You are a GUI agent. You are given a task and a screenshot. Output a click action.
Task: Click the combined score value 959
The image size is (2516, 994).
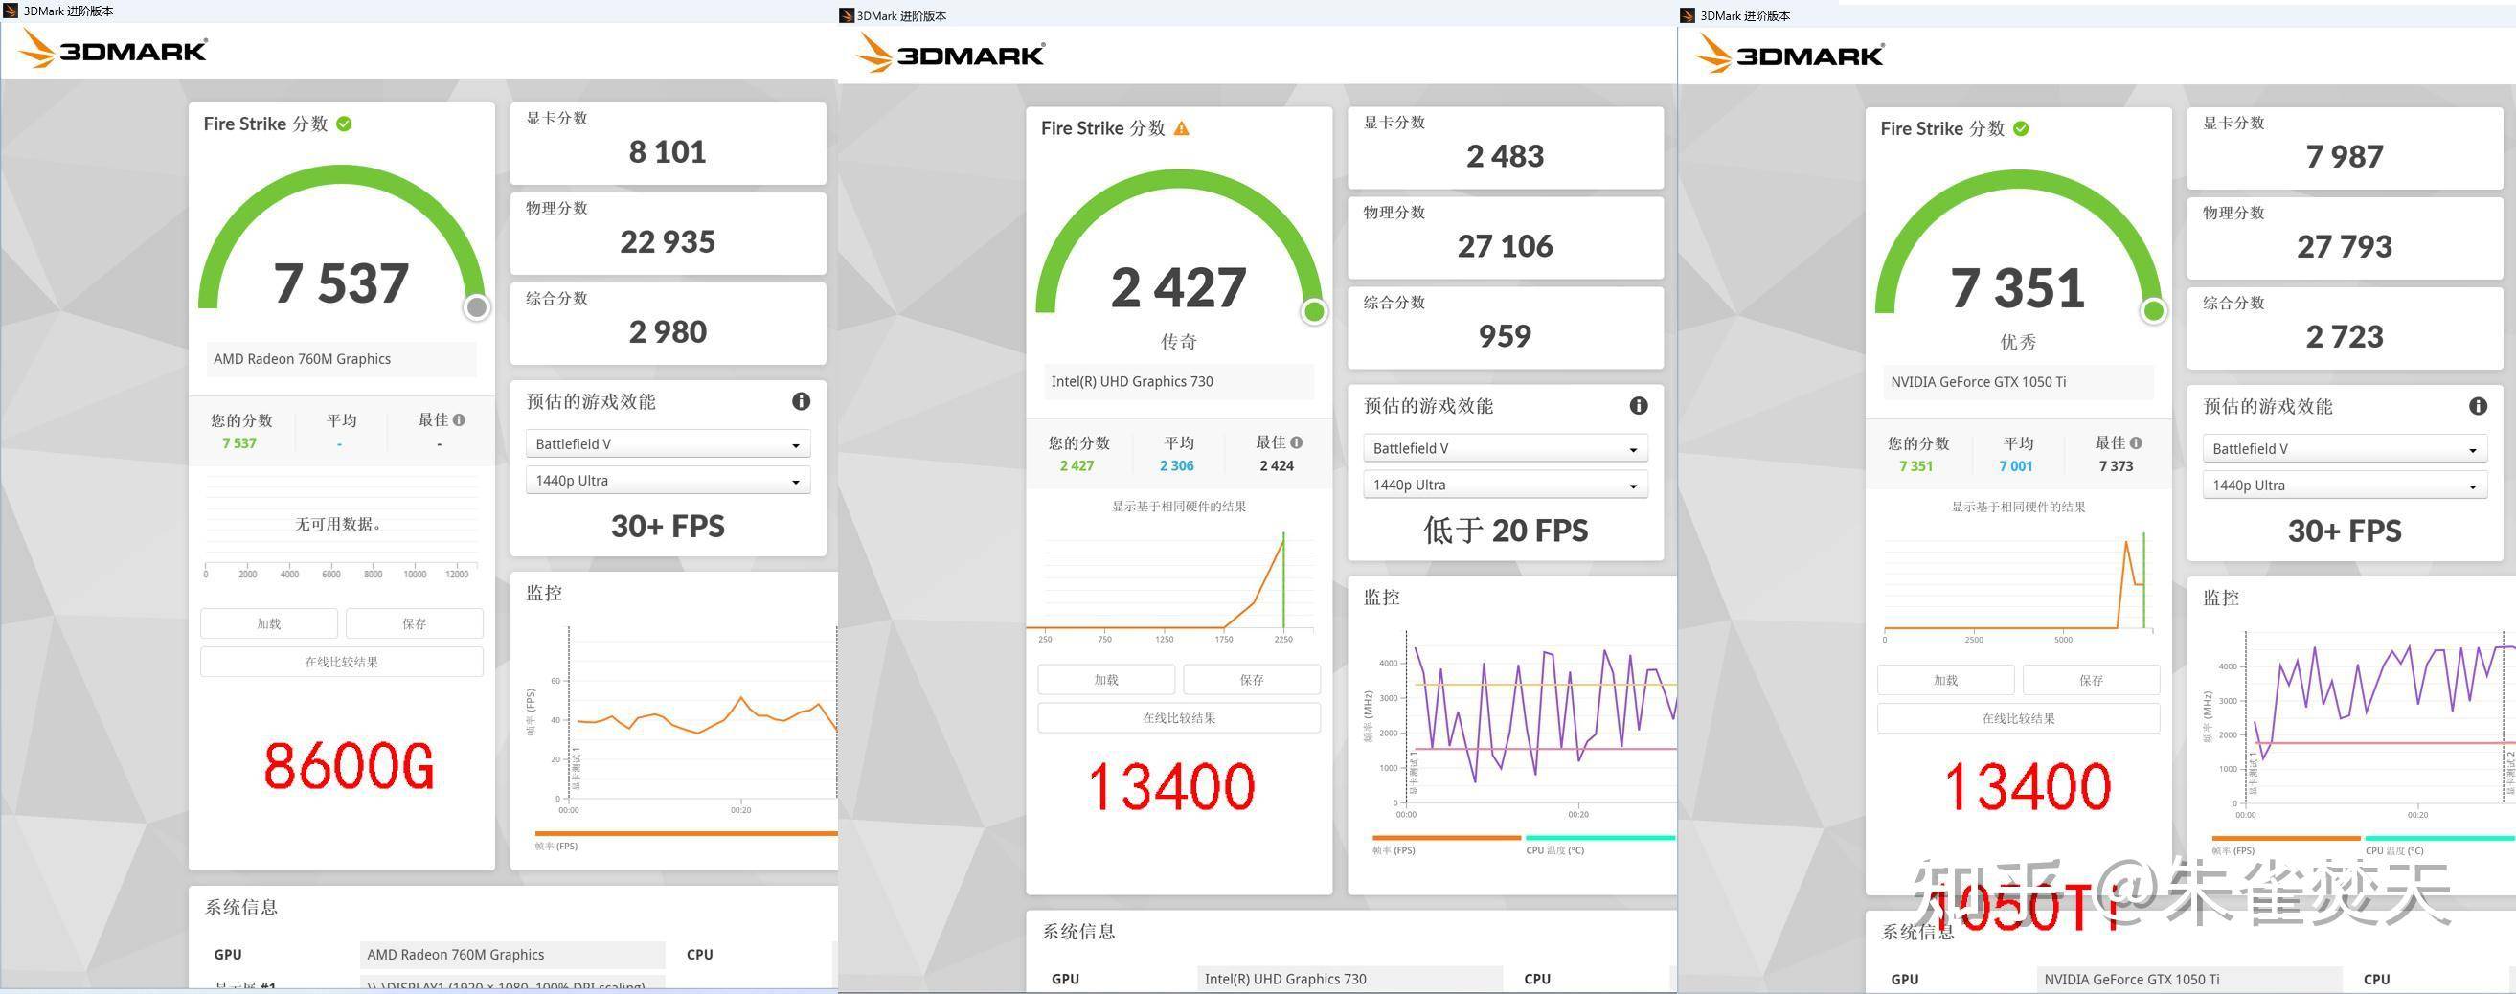click(x=1506, y=335)
